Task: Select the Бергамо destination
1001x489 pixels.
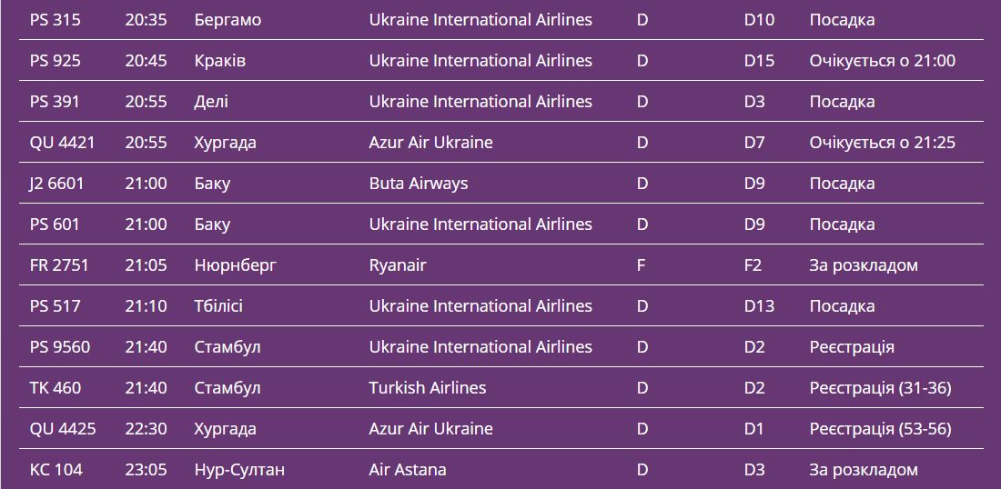Action: (227, 19)
